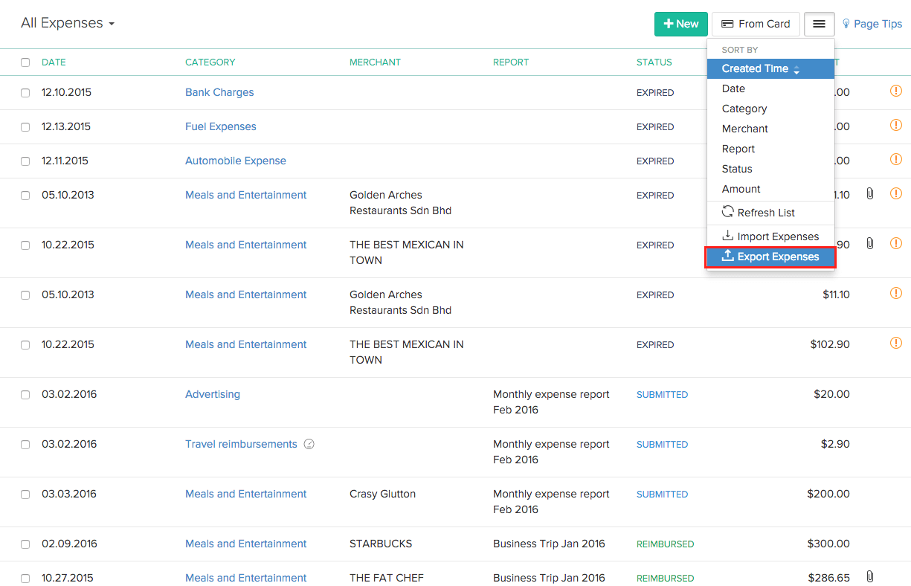Click the warning icon on the Bank Charges row
Viewport: 911px width, 586px height.
tap(896, 91)
